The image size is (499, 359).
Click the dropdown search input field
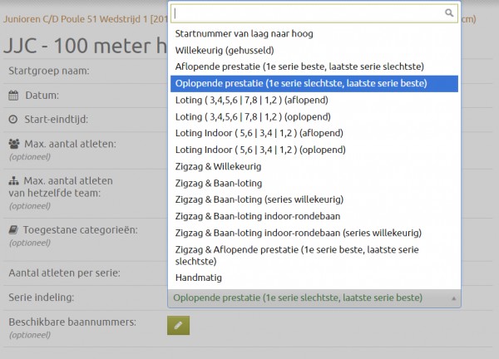[308, 13]
